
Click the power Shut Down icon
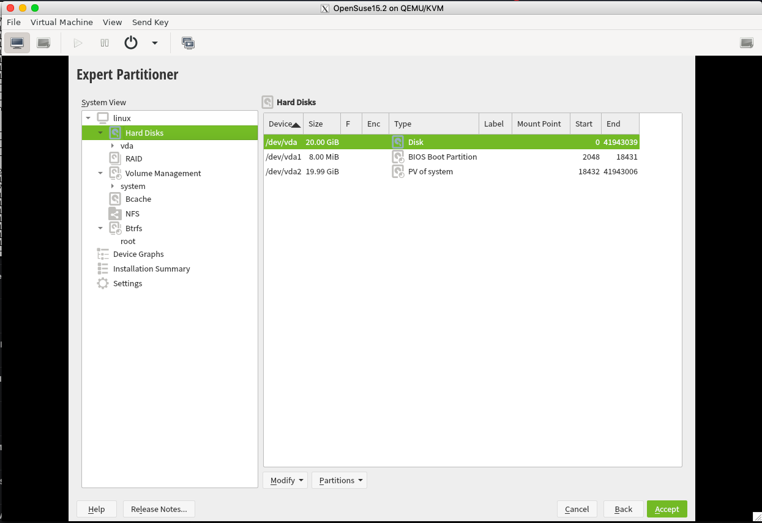click(x=131, y=43)
